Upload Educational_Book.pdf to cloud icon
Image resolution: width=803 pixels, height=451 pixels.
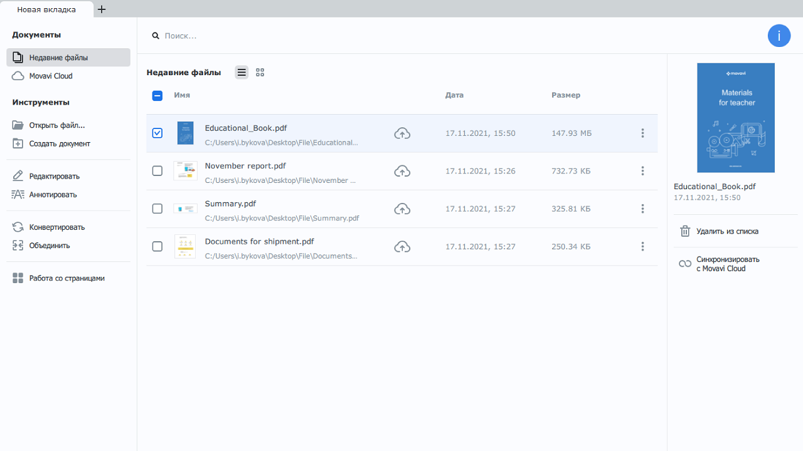click(x=402, y=133)
